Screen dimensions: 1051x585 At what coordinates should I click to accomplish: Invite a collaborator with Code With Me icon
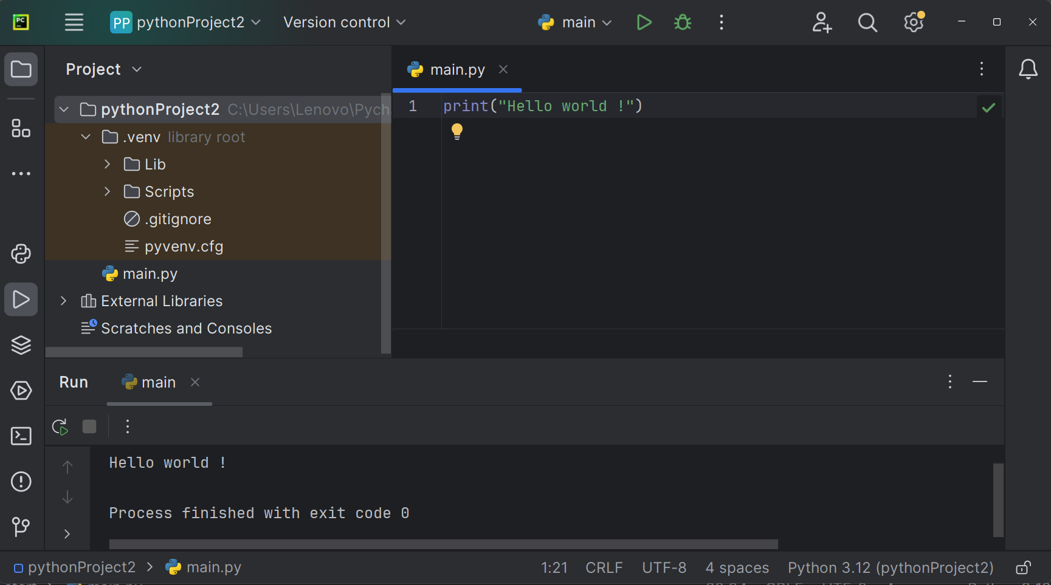(822, 22)
